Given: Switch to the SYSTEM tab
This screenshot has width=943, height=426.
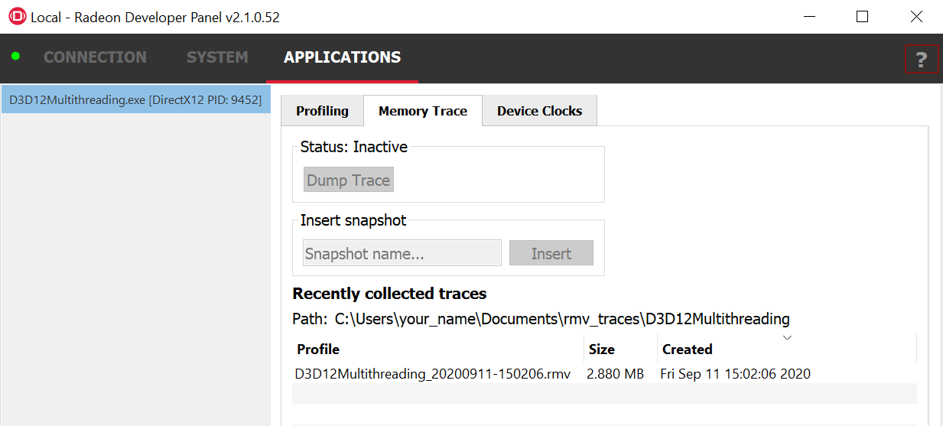Looking at the screenshot, I should 217,57.
